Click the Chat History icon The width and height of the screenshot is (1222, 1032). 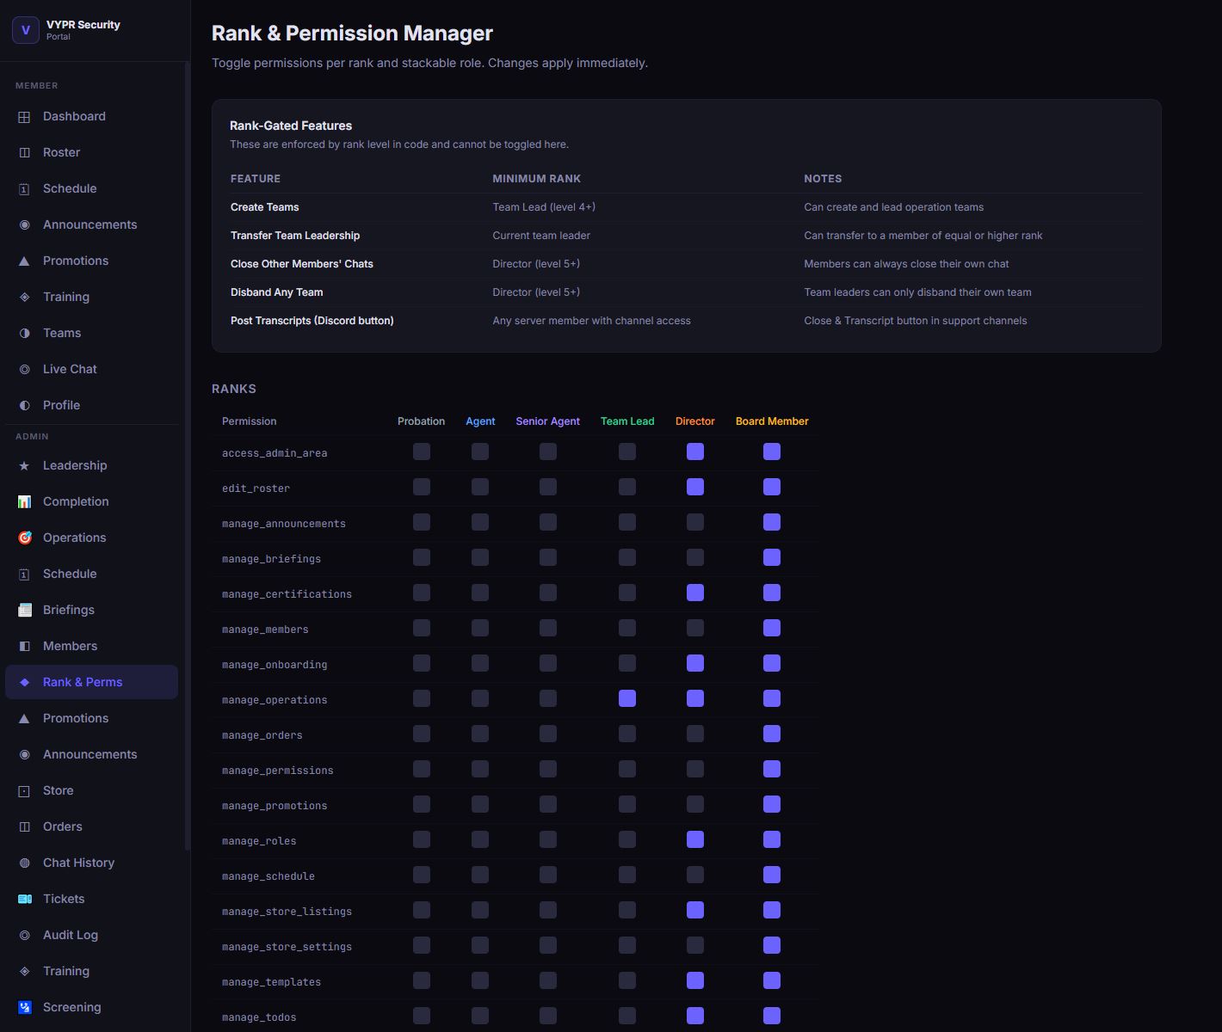pyautogui.click(x=24, y=863)
